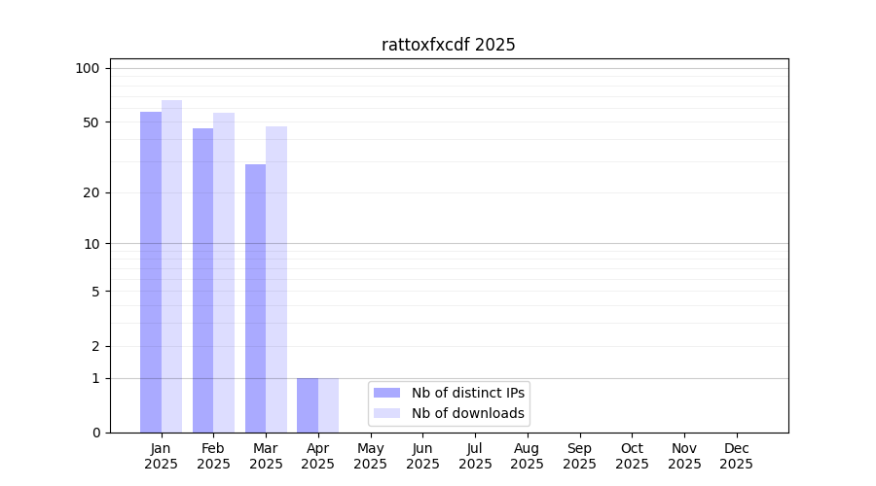
Task: Click the y-axis tick label "100"
Action: coord(88,68)
